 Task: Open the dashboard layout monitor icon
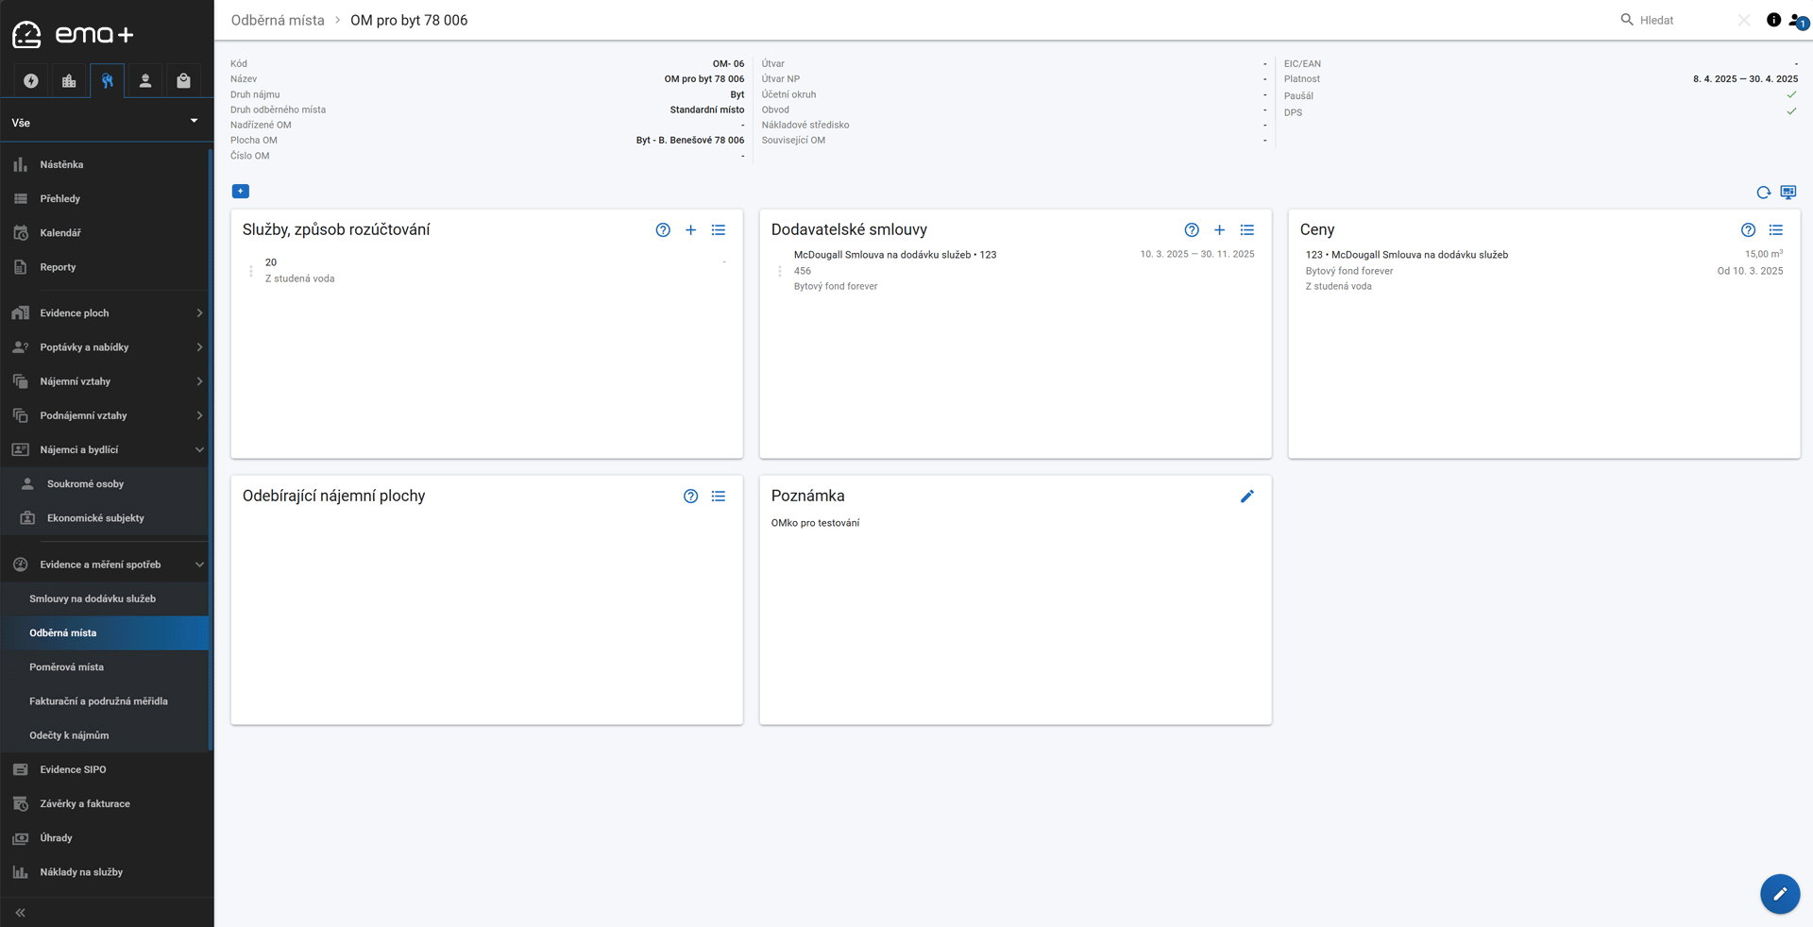pos(1788,193)
